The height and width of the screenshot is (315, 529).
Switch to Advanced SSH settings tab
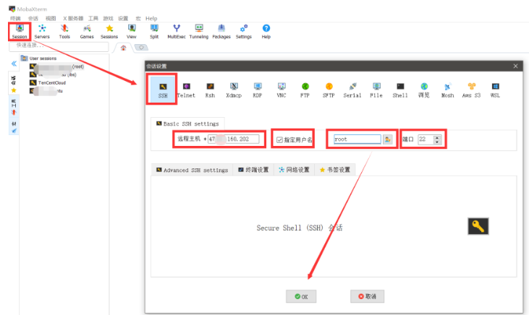pos(192,170)
